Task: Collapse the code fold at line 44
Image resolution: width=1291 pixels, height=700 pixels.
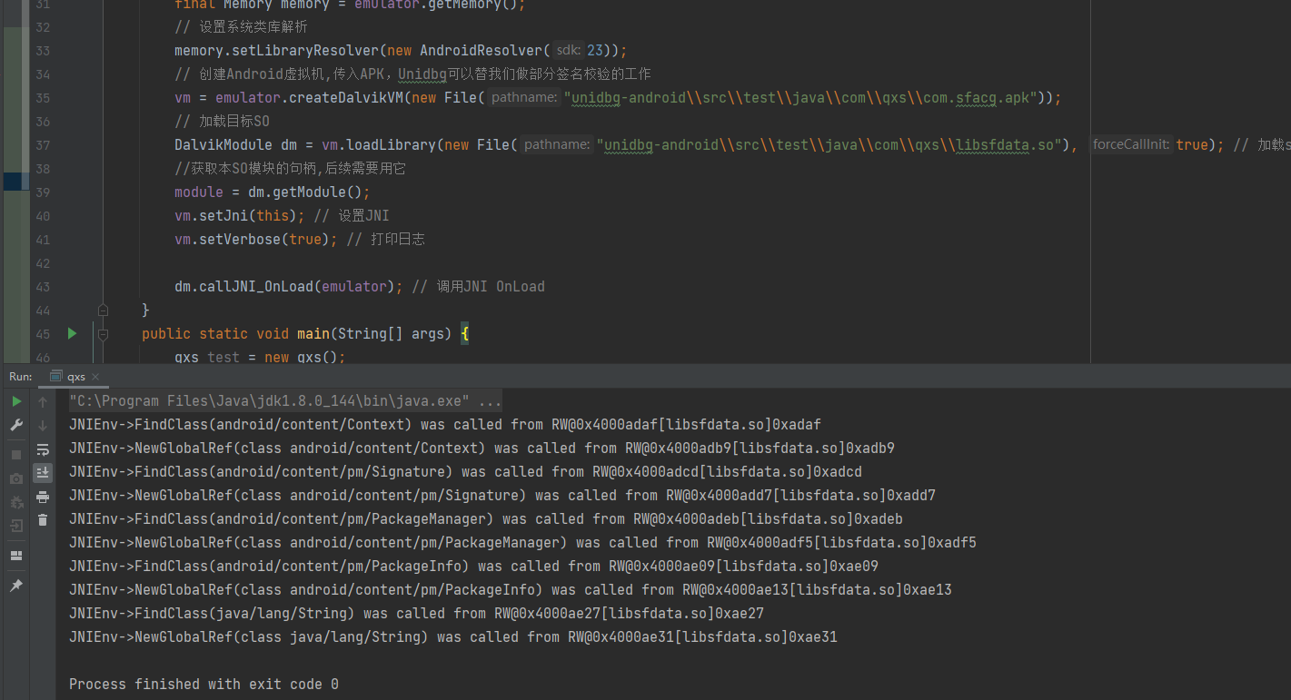Action: tap(102, 310)
